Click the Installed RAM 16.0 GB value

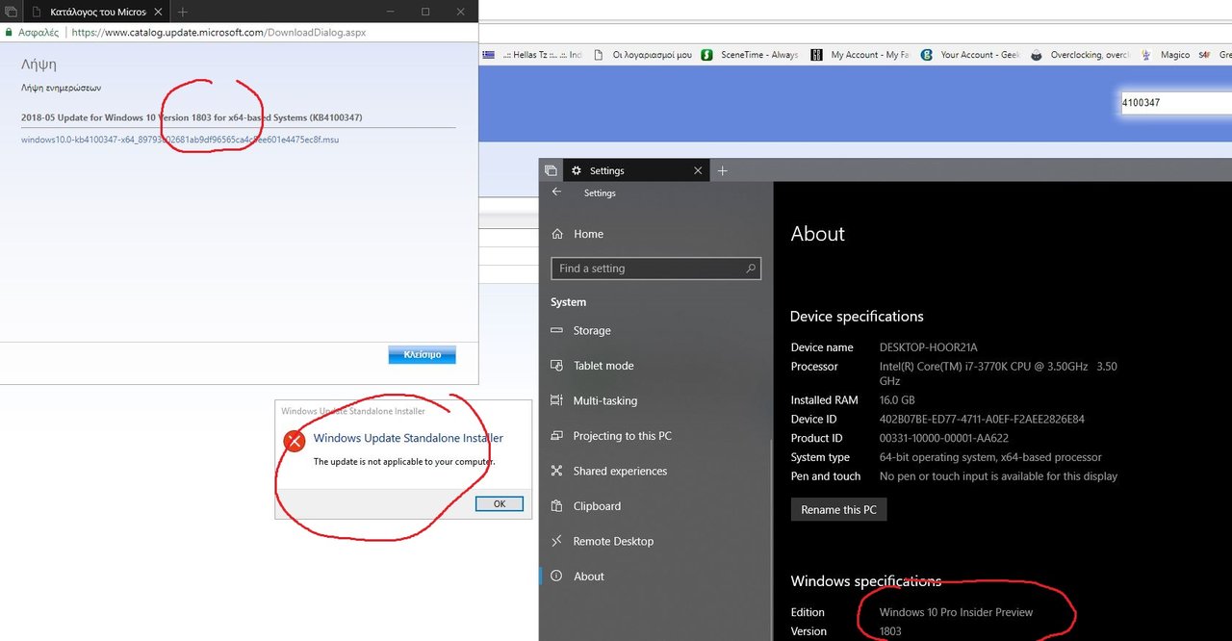(897, 399)
